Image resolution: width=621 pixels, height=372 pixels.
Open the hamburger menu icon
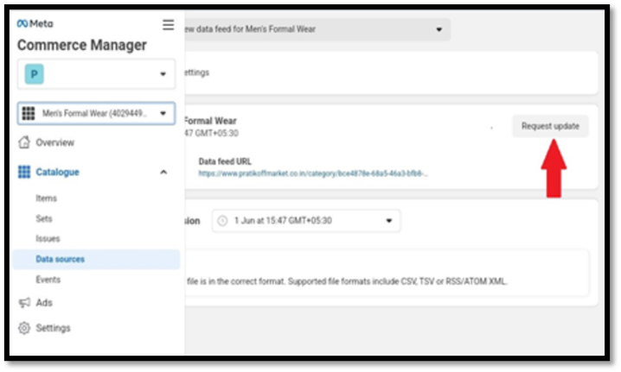click(168, 25)
